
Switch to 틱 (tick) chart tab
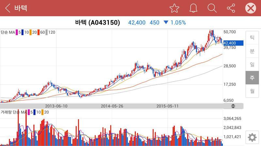point(252,38)
